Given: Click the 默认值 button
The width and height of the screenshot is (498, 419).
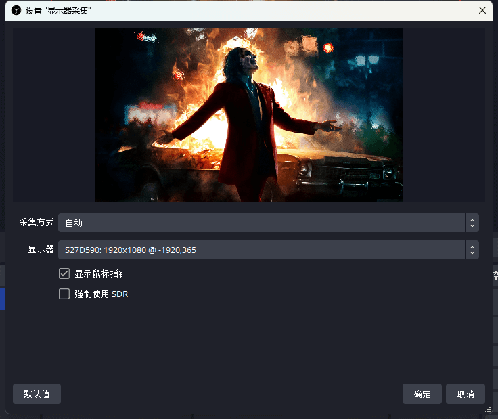Looking at the screenshot, I should [x=37, y=394].
